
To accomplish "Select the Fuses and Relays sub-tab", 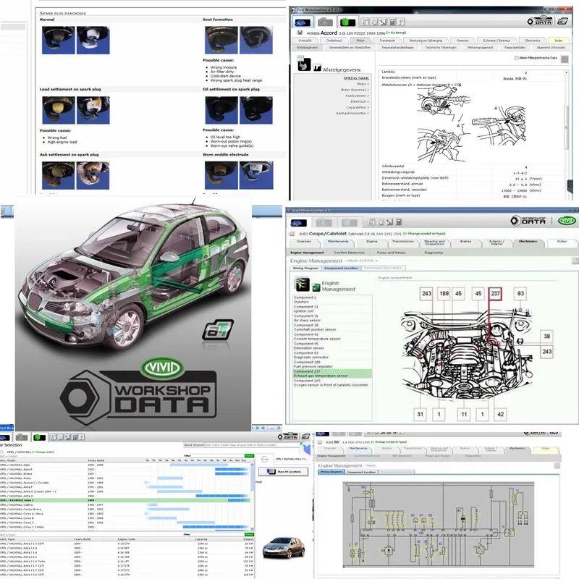I will 391,253.
